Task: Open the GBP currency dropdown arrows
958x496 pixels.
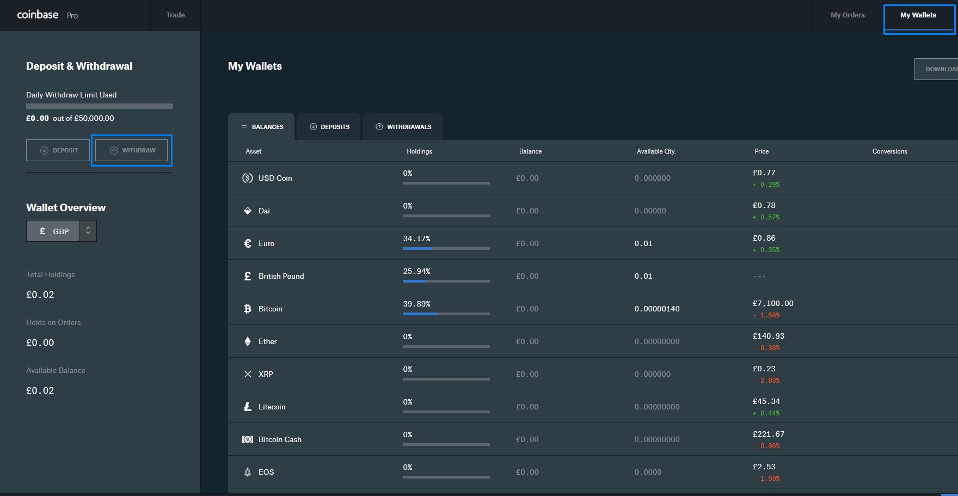Action: [88, 231]
